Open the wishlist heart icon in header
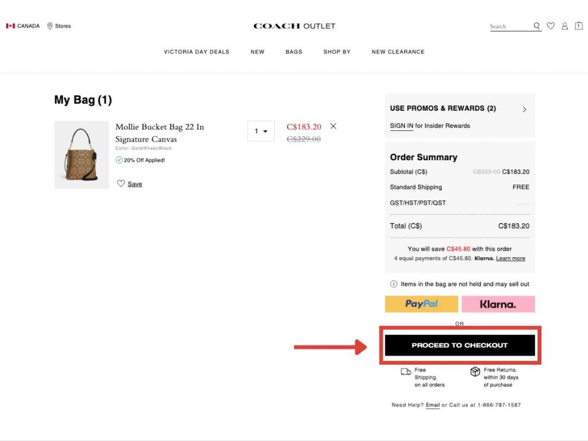588x441 pixels. coord(551,26)
